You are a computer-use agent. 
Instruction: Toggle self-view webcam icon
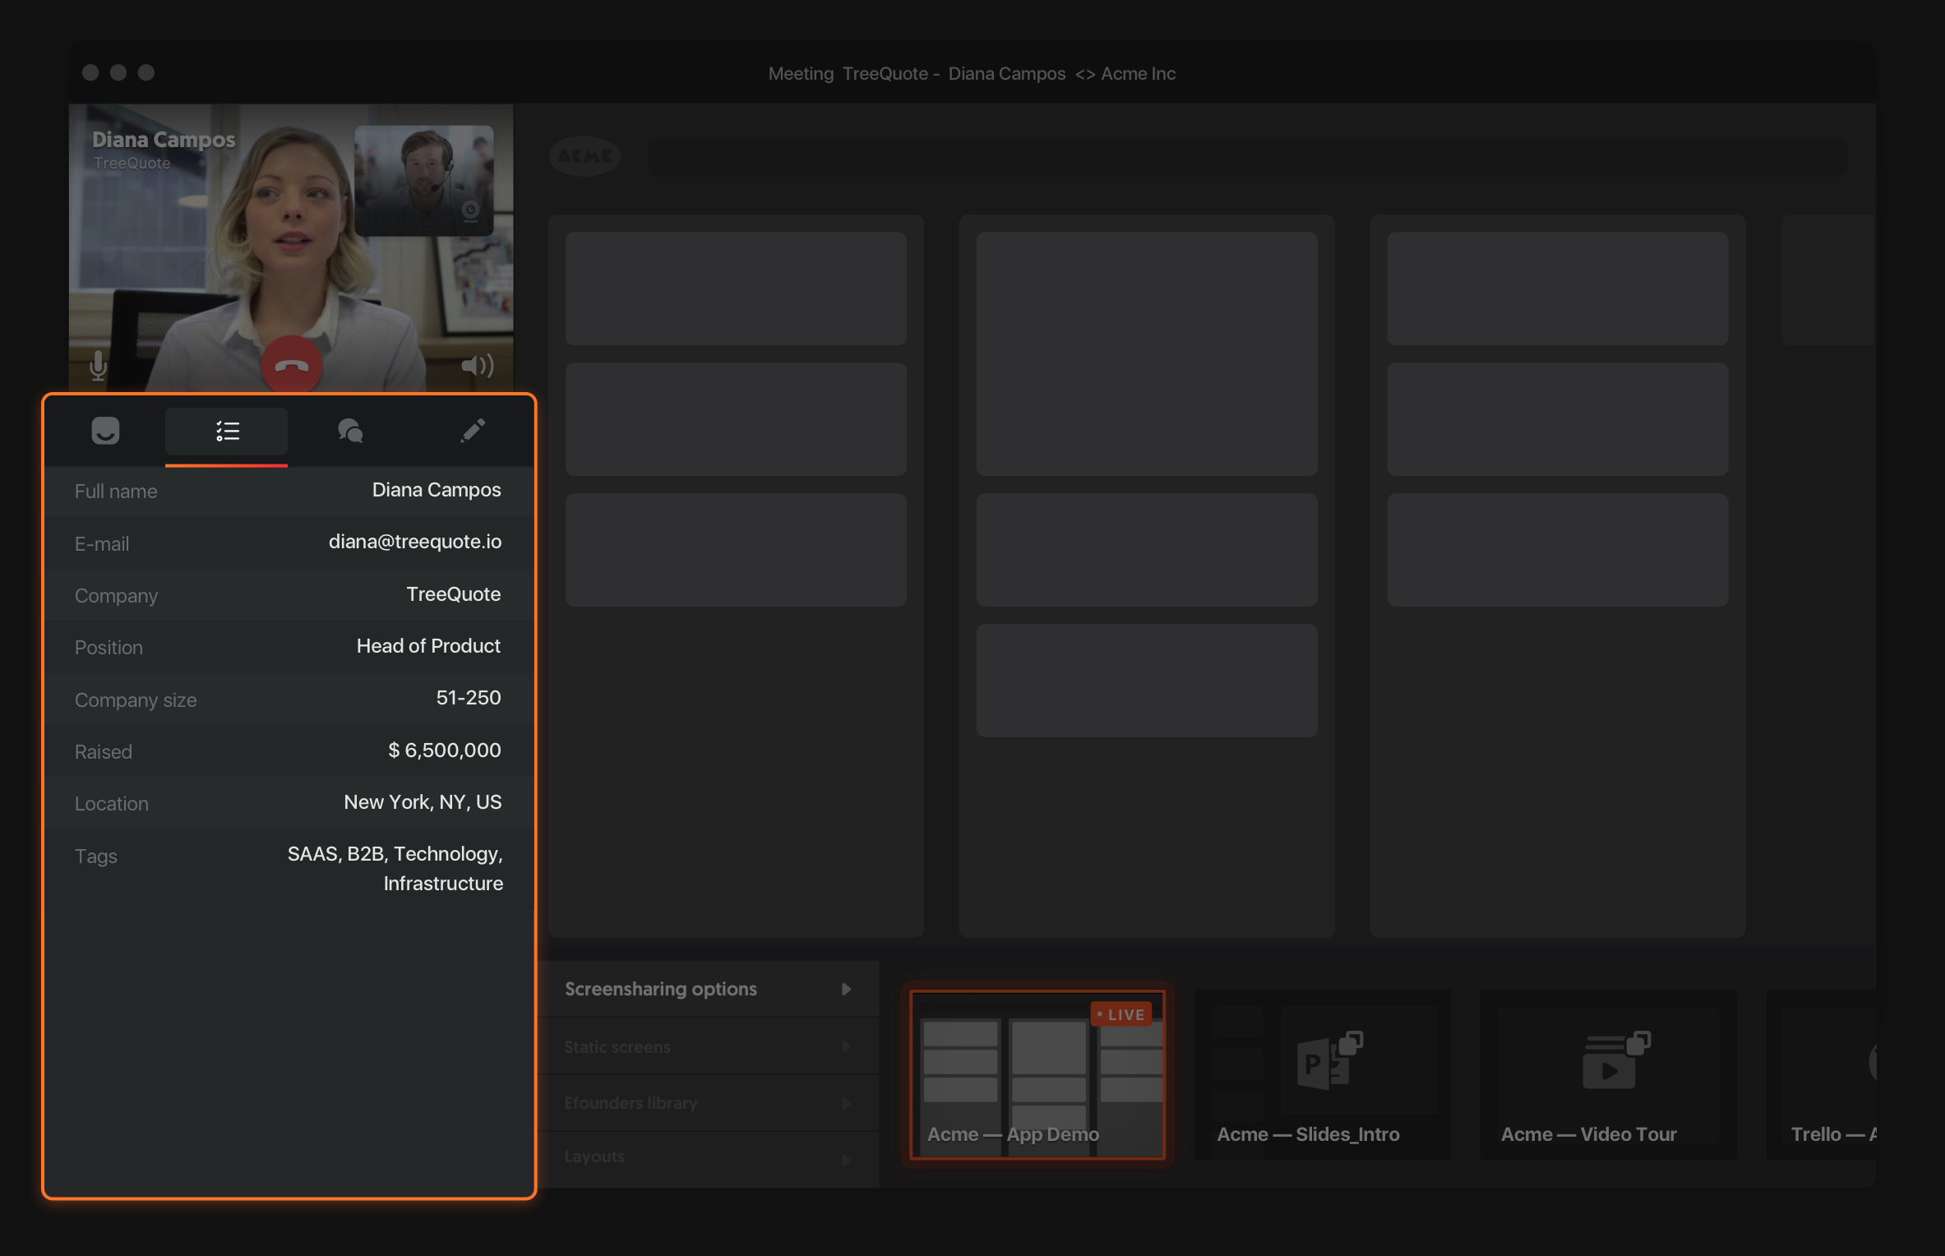click(x=470, y=210)
